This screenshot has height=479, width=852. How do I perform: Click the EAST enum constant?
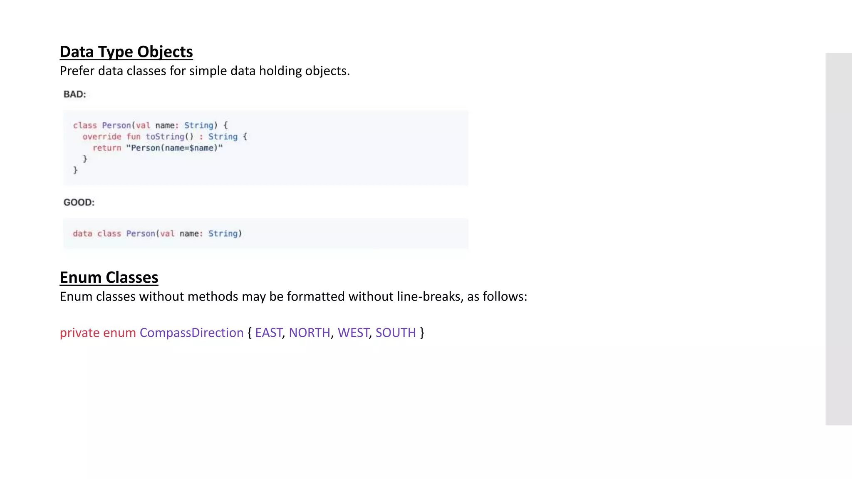[x=269, y=333]
